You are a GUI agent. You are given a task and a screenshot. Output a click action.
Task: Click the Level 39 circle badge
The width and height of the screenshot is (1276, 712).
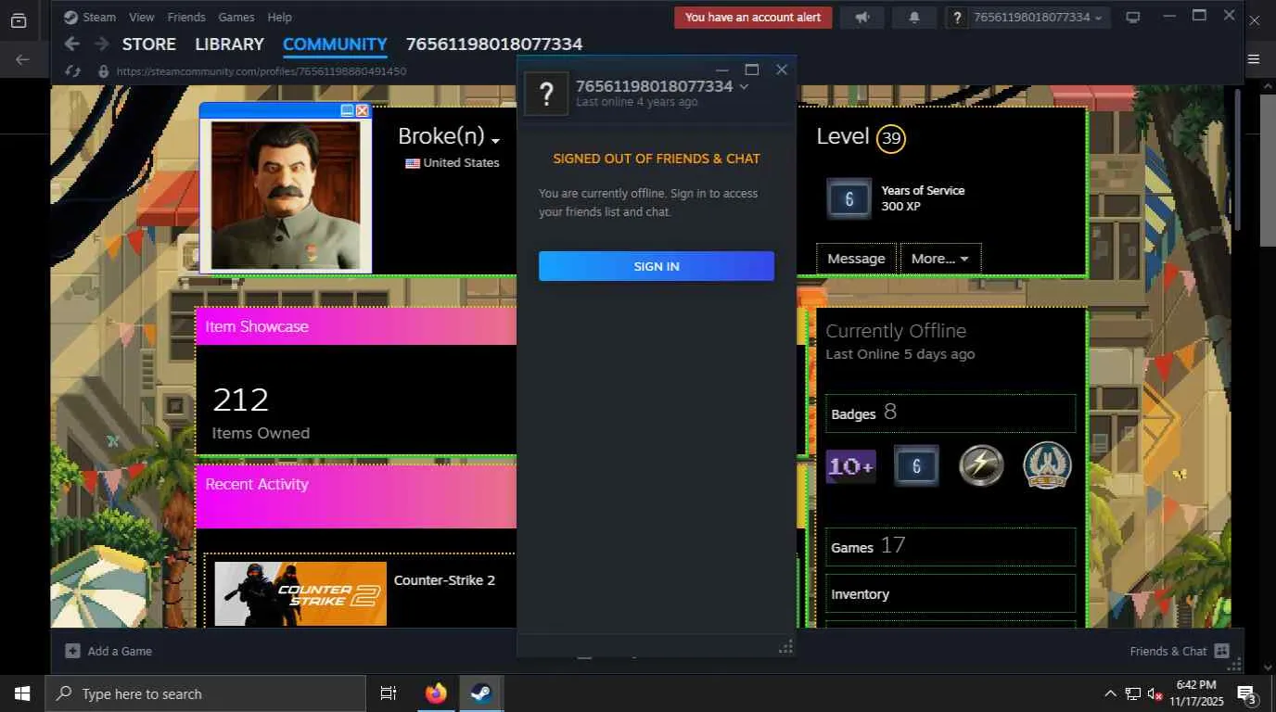point(891,139)
